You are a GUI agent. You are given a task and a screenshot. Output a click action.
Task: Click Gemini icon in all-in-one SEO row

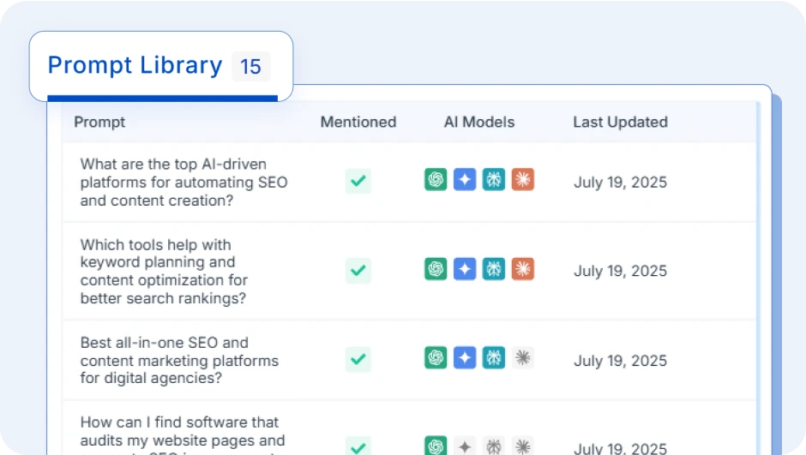click(465, 358)
